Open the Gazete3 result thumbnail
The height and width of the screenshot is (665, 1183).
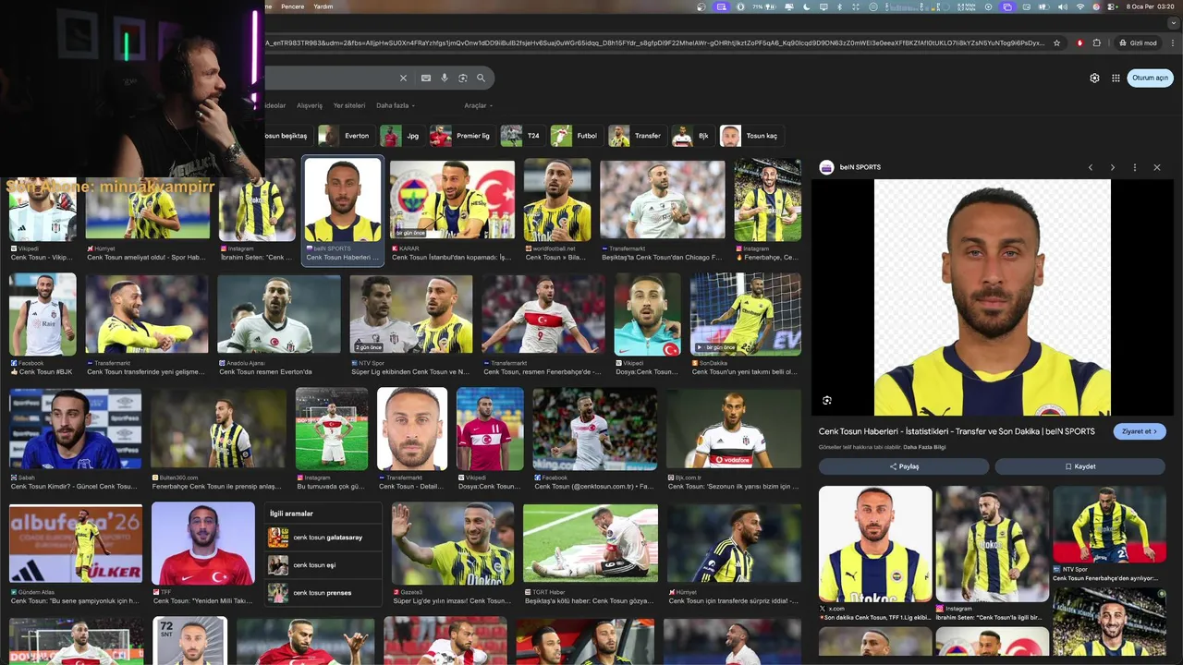453,544
